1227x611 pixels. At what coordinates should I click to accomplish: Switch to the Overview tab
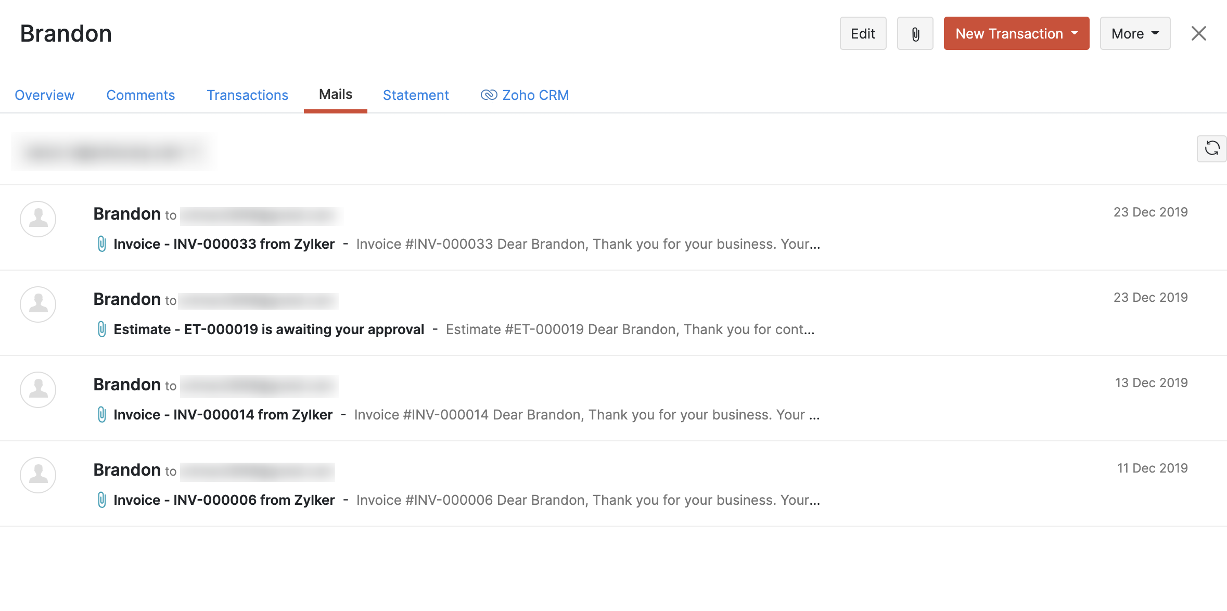coord(45,95)
